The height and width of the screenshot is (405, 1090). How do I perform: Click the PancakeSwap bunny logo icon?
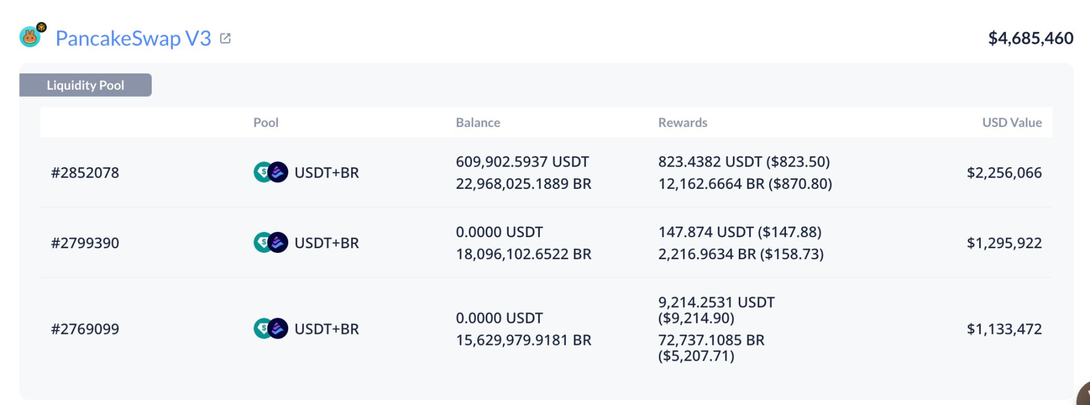(30, 37)
